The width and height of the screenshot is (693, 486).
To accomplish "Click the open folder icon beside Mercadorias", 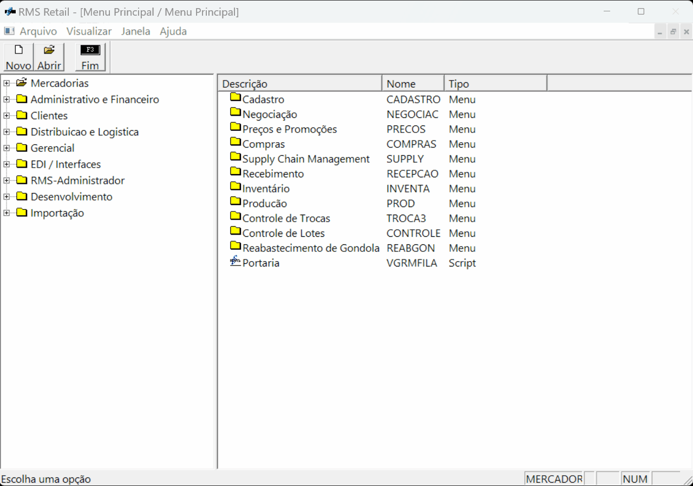I will (x=22, y=83).
